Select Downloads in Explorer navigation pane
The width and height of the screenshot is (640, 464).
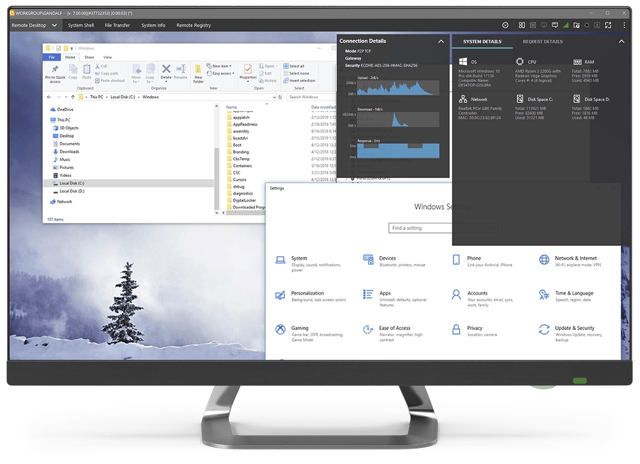[x=66, y=151]
